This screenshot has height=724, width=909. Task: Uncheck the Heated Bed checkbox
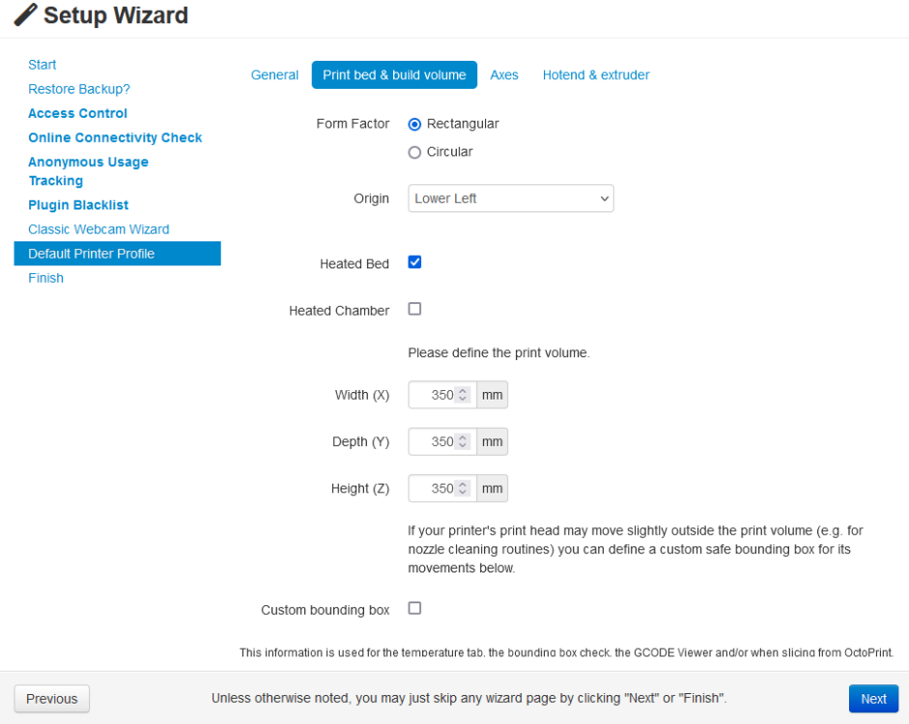pos(415,263)
